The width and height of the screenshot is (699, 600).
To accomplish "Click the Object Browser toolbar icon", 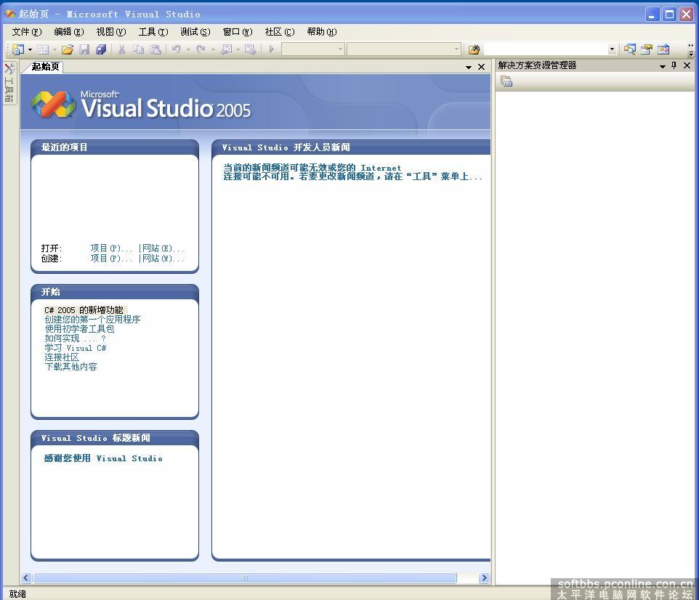I will coord(663,49).
